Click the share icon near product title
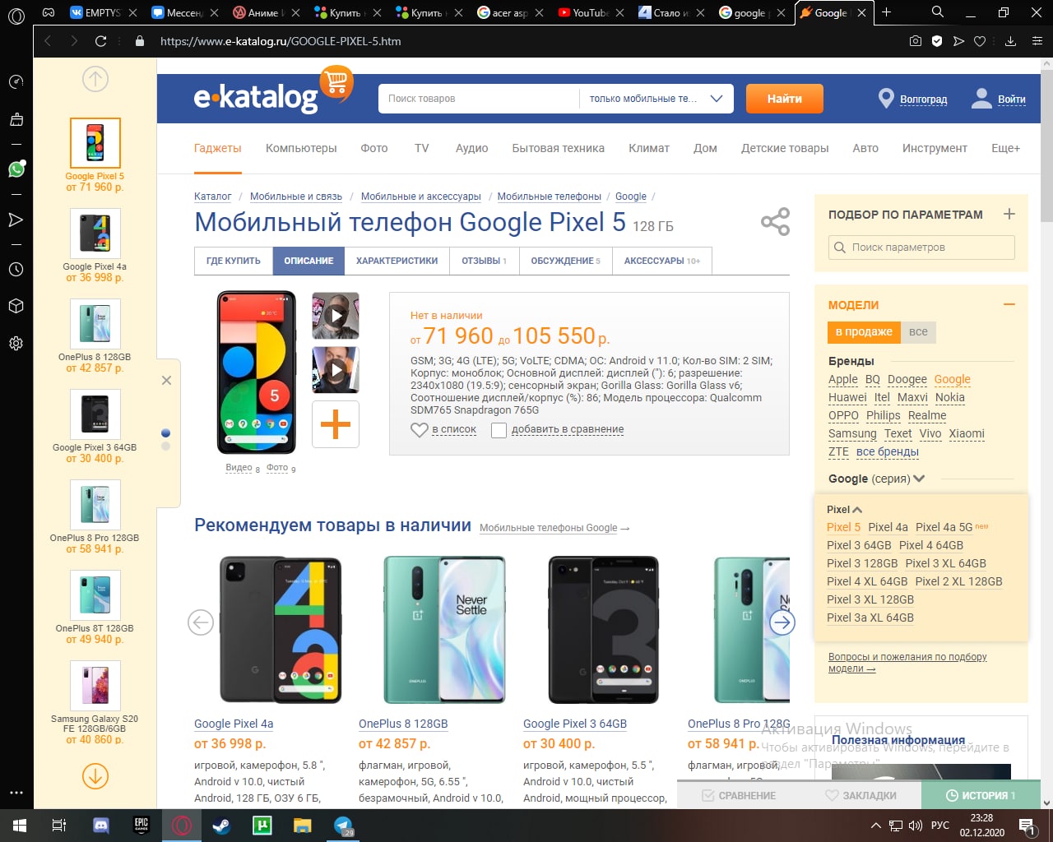This screenshot has width=1053, height=842. click(x=775, y=222)
